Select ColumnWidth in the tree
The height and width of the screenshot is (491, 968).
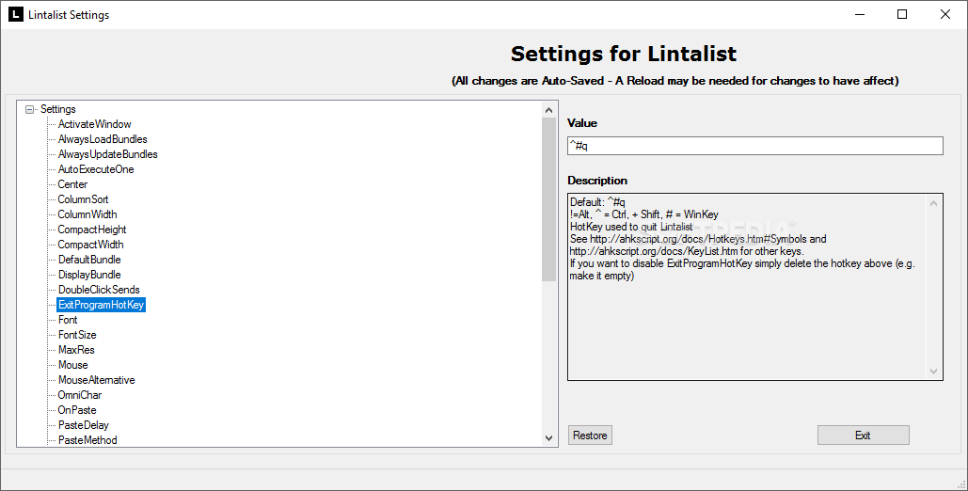coord(87,214)
